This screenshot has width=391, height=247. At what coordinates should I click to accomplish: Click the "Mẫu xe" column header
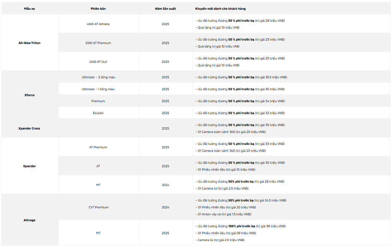pyautogui.click(x=30, y=8)
